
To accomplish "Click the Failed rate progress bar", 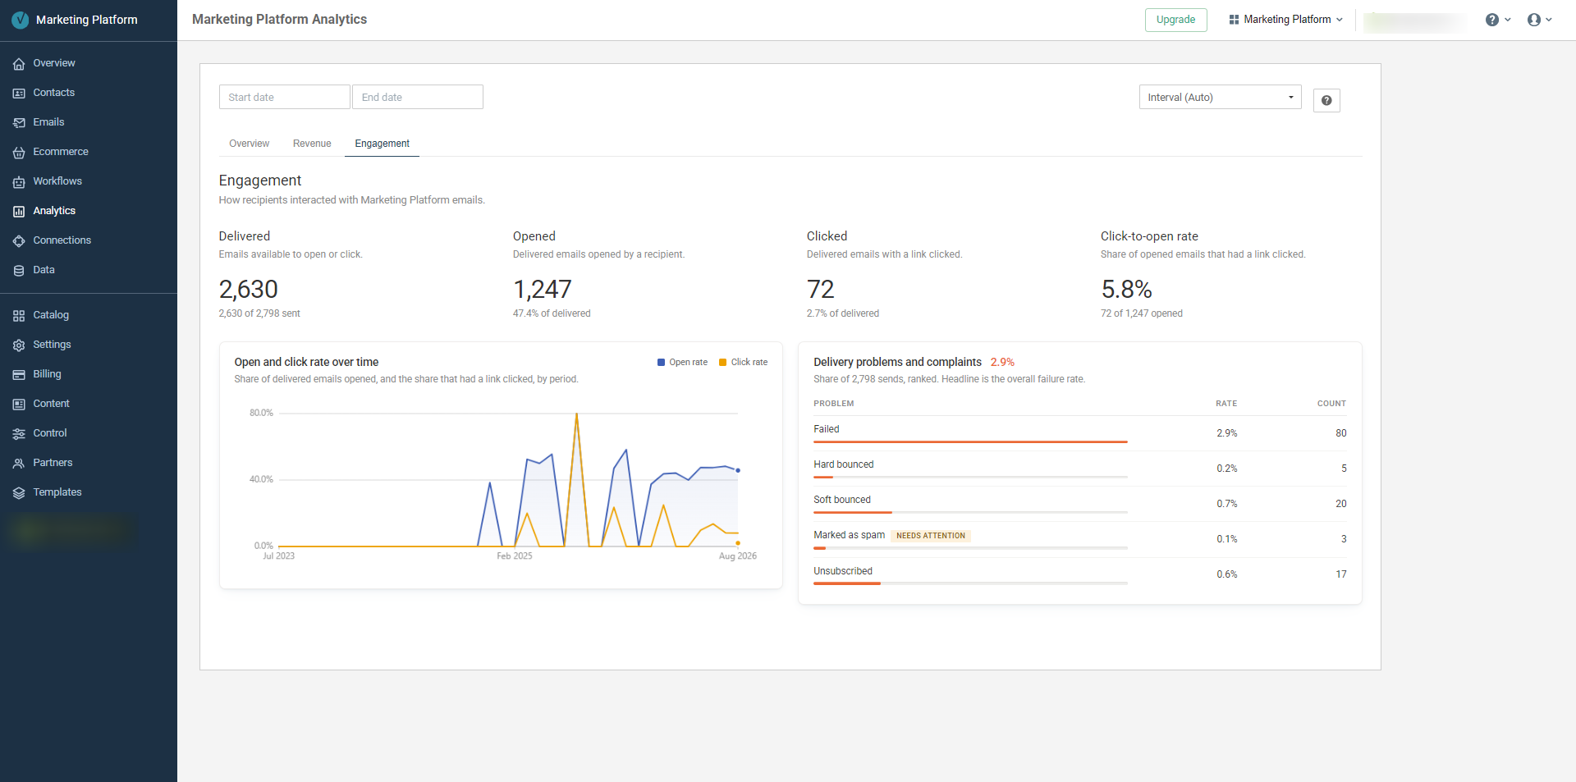I will coord(970,441).
